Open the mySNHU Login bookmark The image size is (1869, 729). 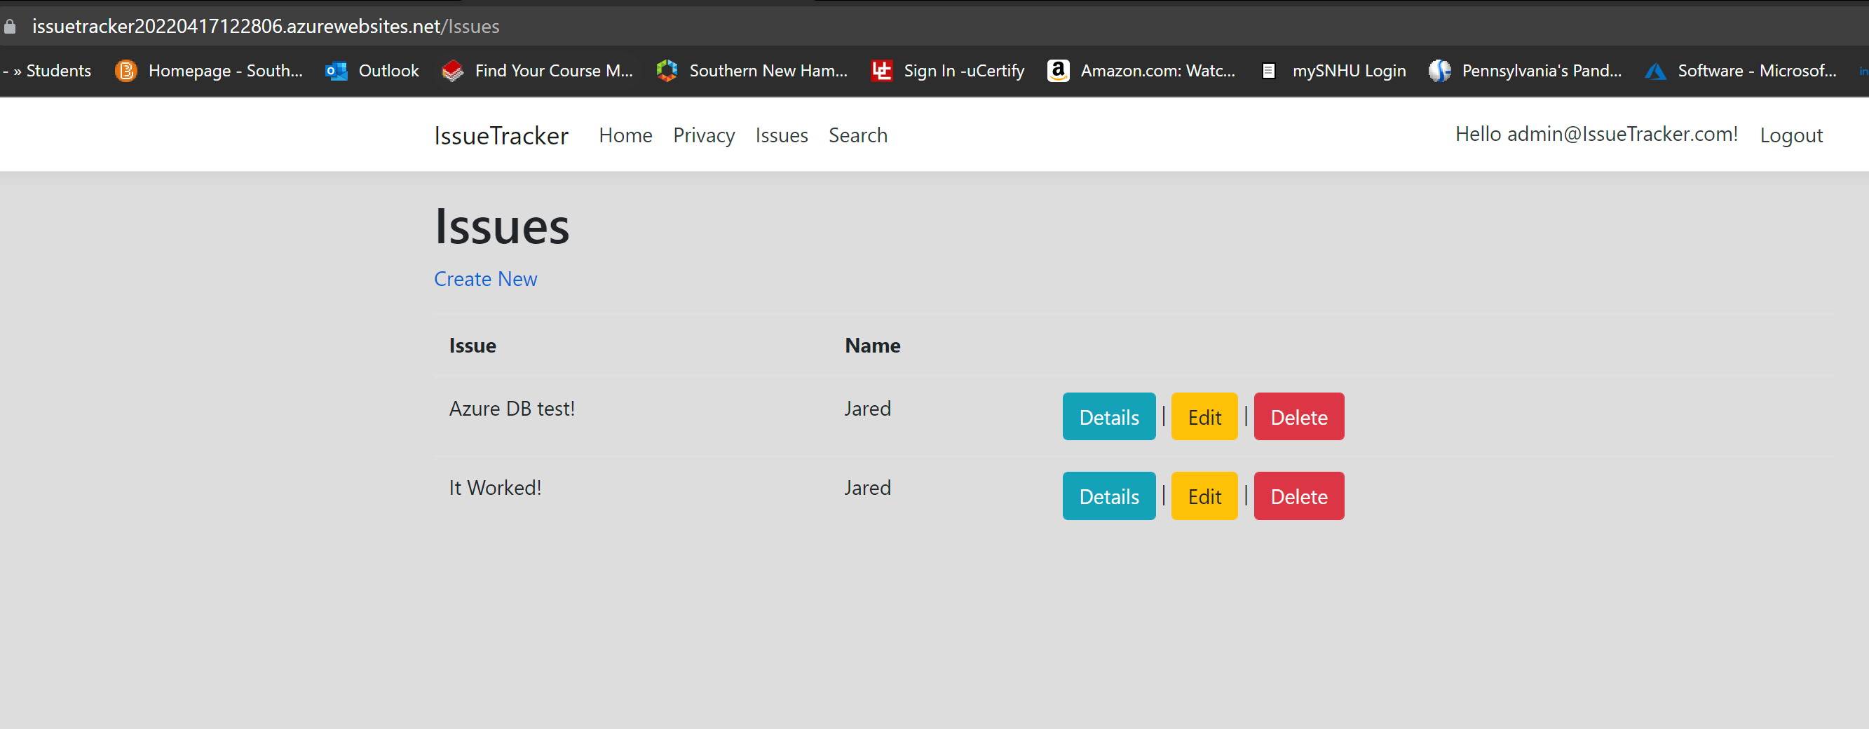1332,70
